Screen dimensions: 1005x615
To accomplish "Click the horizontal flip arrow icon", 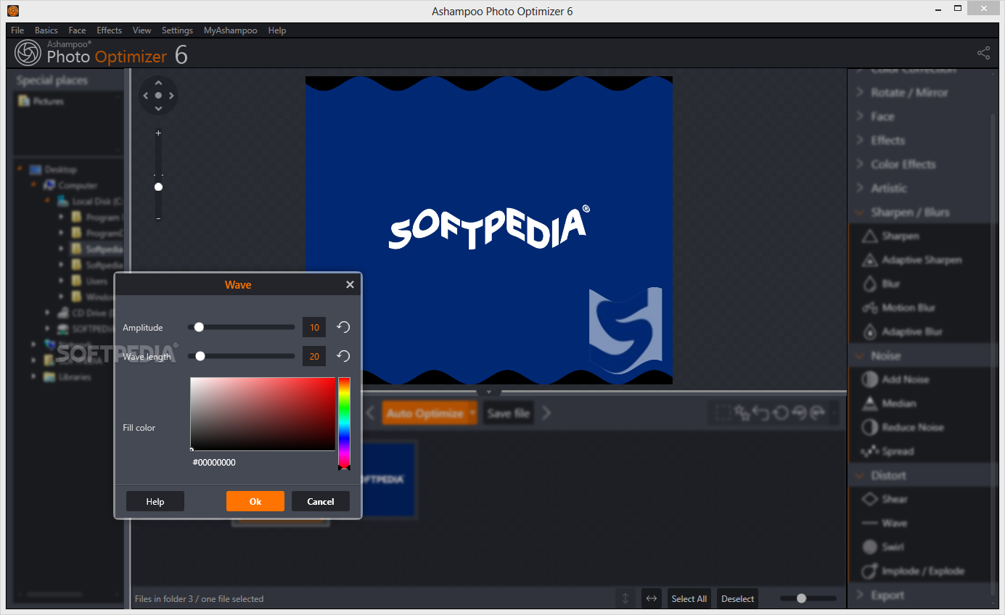I will [652, 598].
